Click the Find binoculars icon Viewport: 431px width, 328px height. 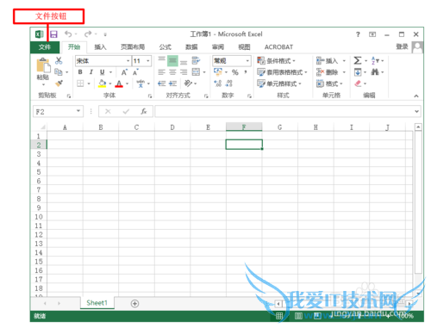pos(375,71)
